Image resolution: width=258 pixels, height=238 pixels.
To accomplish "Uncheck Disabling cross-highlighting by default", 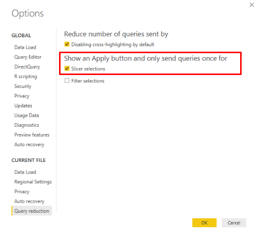I will 67,44.
